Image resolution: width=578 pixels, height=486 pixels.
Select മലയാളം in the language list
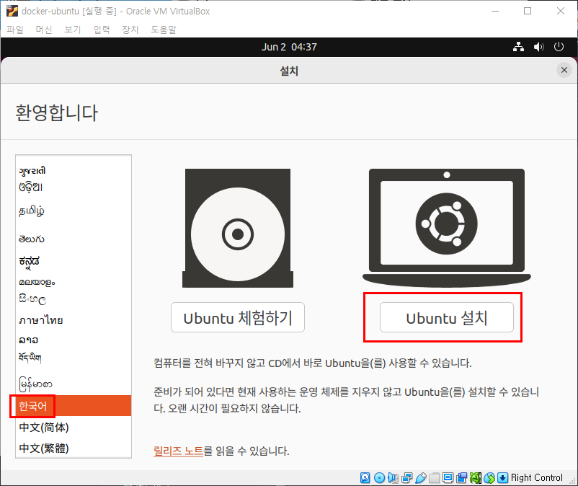click(74, 282)
